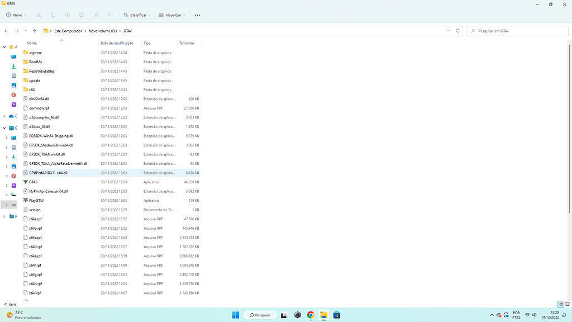Open more options with the ellipsis icon
The height and width of the screenshot is (322, 572).
pyautogui.click(x=197, y=15)
